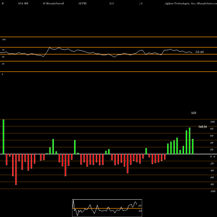Open the mini RSI overview chart thumbnail

(x=107, y=208)
